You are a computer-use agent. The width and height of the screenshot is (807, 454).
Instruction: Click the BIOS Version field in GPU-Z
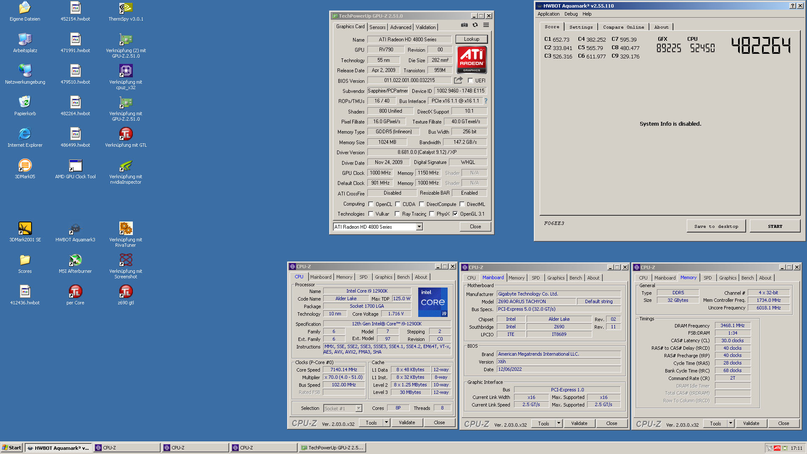point(409,80)
